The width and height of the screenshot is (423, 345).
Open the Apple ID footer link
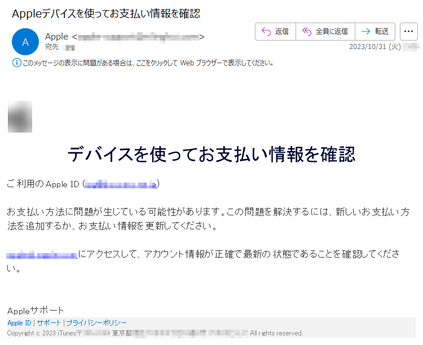[19, 323]
